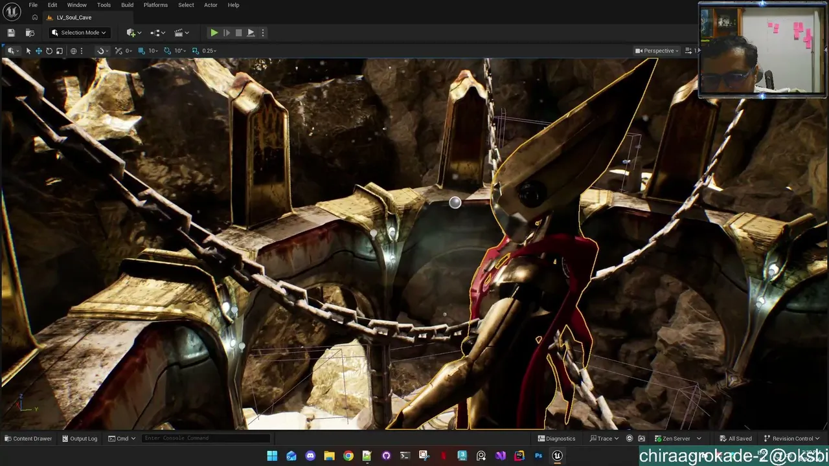829x466 pixels.
Task: Open the Cmd console type dropdown
Action: (122, 439)
